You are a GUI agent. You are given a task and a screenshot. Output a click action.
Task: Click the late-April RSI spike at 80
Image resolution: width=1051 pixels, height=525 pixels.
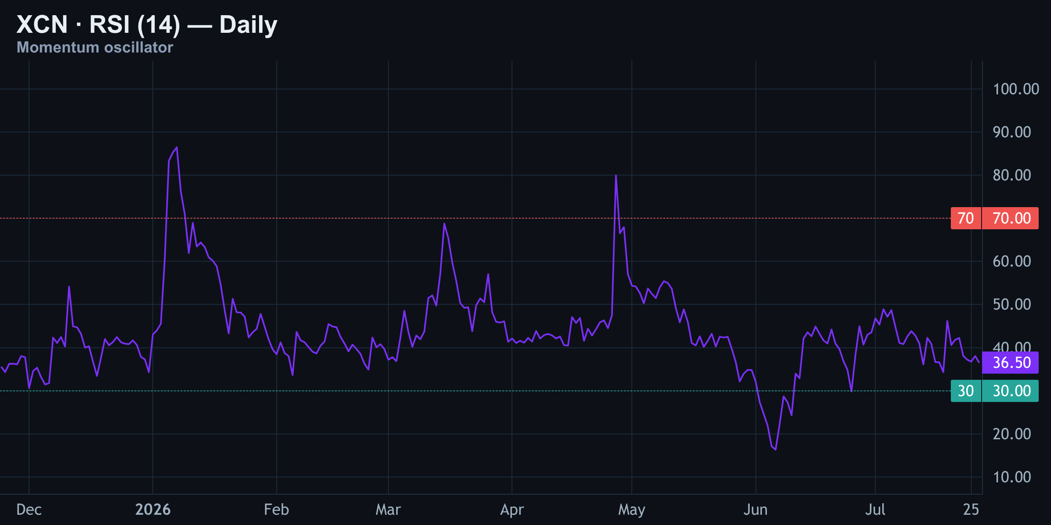(616, 176)
